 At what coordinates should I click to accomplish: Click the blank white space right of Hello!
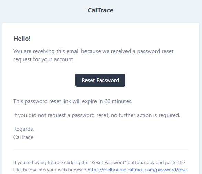[115, 39]
